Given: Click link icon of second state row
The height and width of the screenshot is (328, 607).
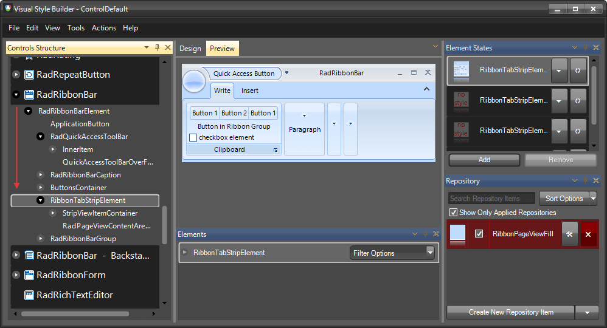Looking at the screenshot, I should click(x=578, y=101).
